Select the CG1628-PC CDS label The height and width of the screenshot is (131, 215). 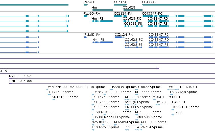click(x=134, y=40)
